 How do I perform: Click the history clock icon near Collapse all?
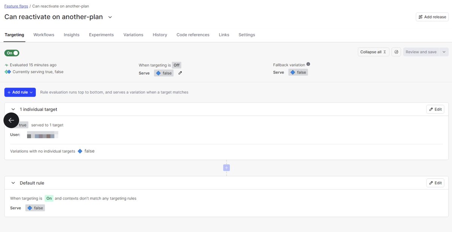[396, 52]
